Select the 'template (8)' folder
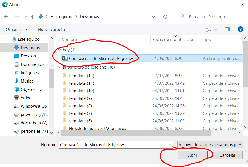 (80, 106)
